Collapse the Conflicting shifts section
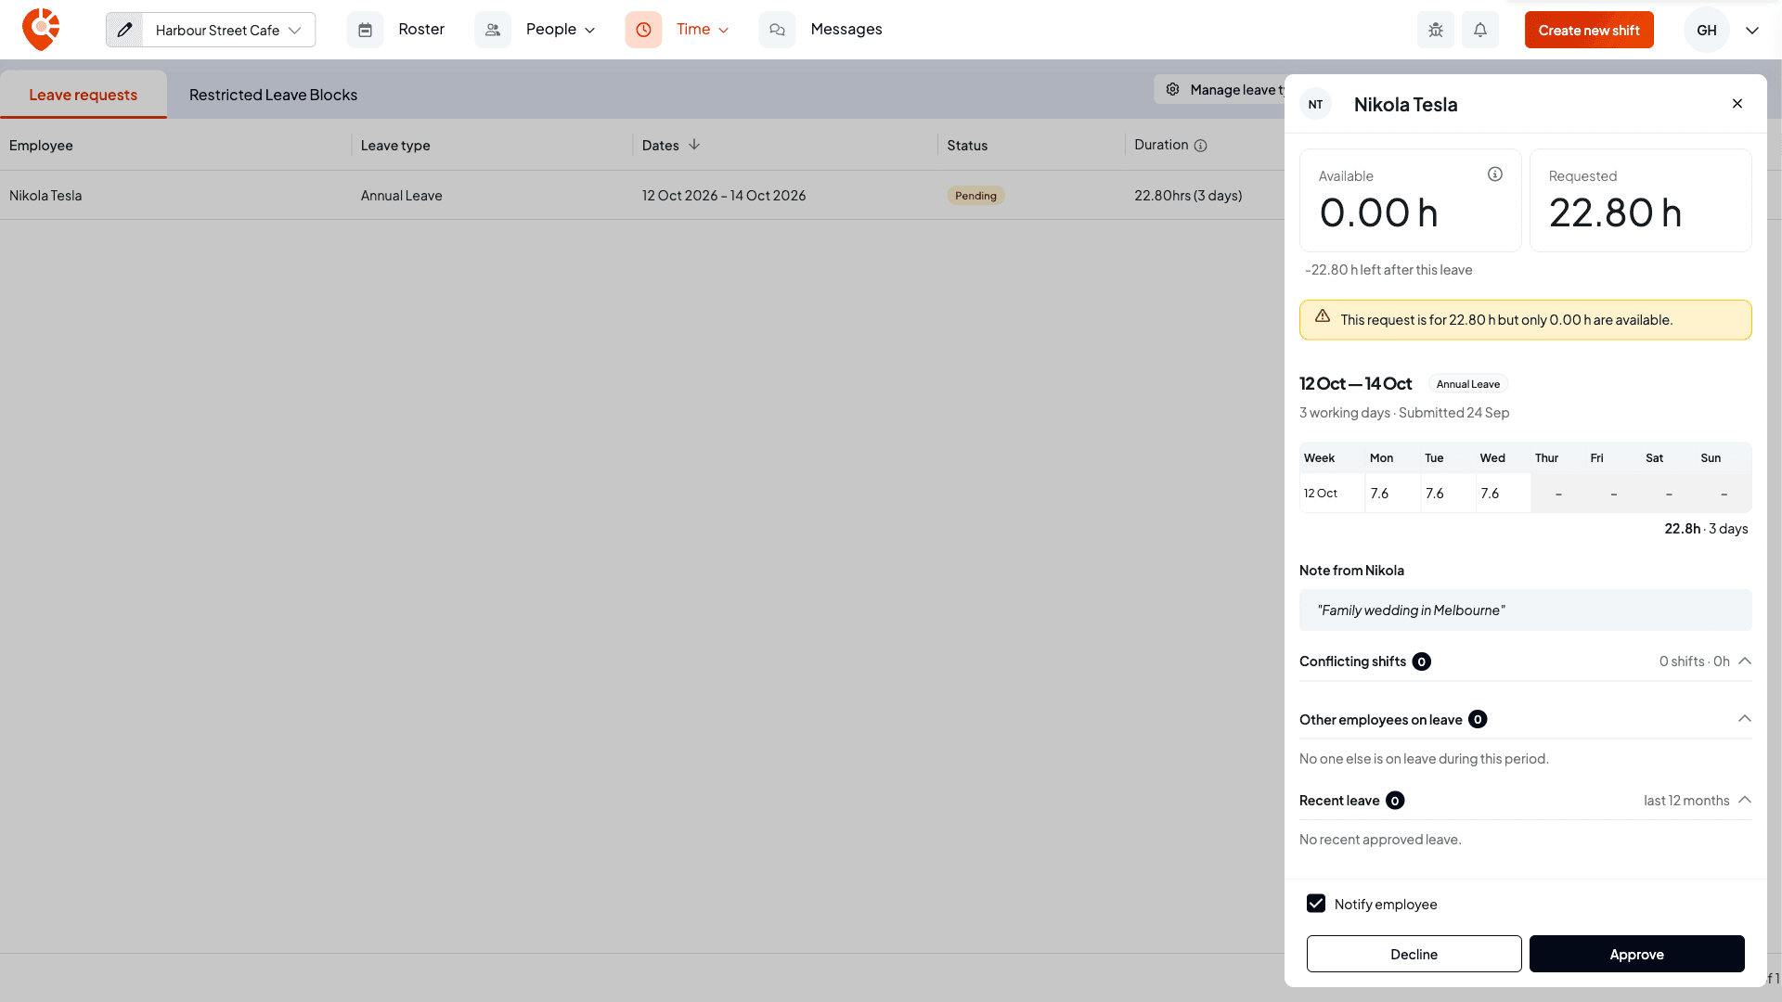1782x1002 pixels. click(x=1745, y=661)
